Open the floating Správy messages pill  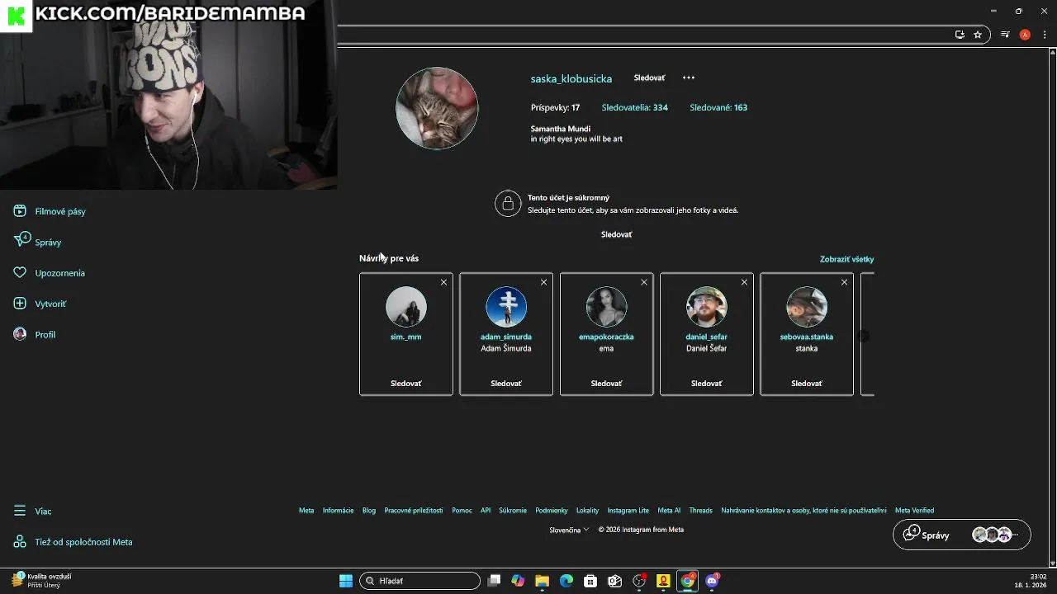point(962,535)
